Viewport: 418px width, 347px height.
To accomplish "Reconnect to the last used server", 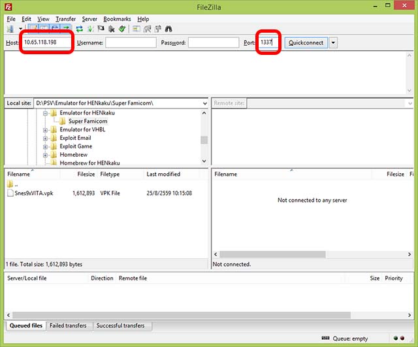I will (122, 29).
